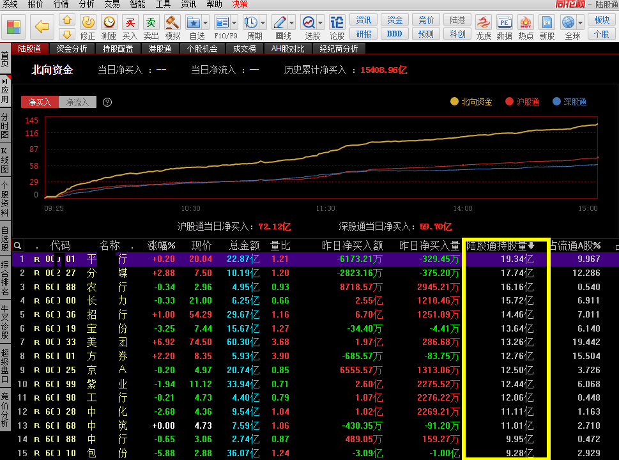Image resolution: width=619 pixels, height=460 pixels.
Task: Expand the 周期 dropdown arrow
Action: (263, 23)
